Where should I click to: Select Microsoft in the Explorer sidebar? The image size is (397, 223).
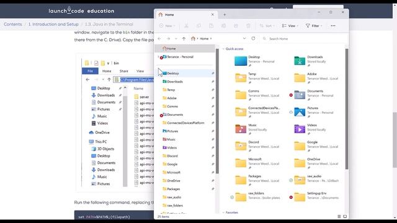[185, 172]
